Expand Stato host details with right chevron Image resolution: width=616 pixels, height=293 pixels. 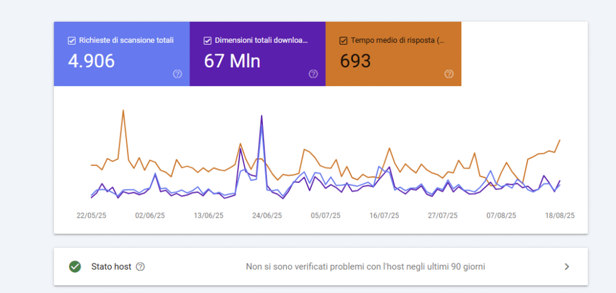[566, 267]
